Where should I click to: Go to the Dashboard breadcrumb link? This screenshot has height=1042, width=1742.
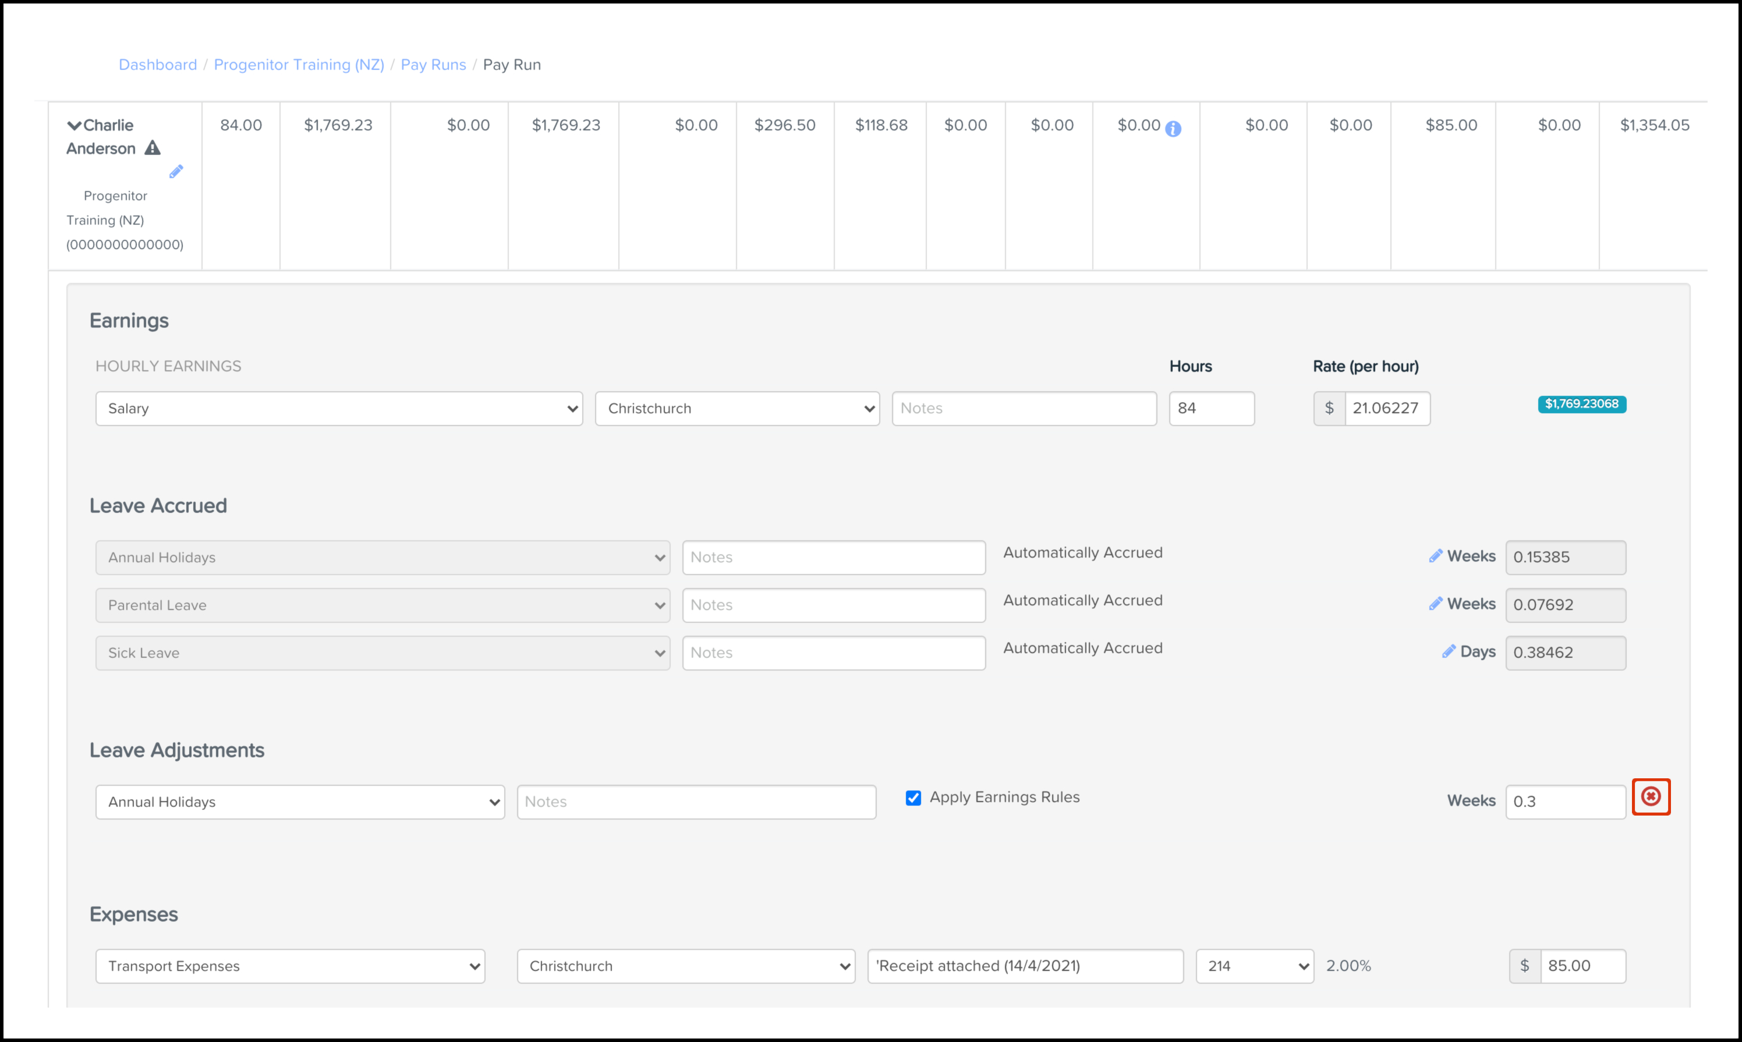pos(157,65)
